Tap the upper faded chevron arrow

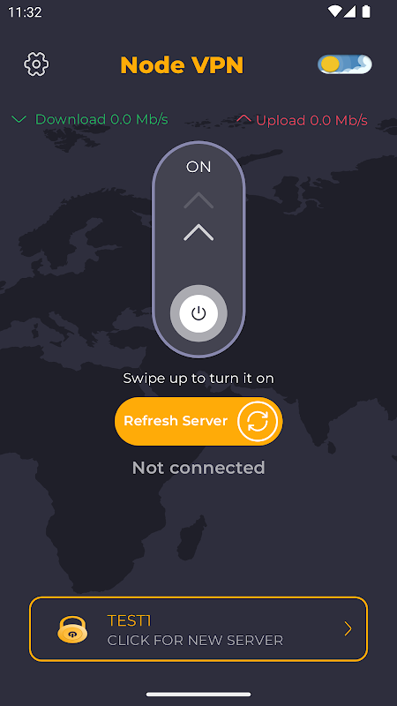198,201
